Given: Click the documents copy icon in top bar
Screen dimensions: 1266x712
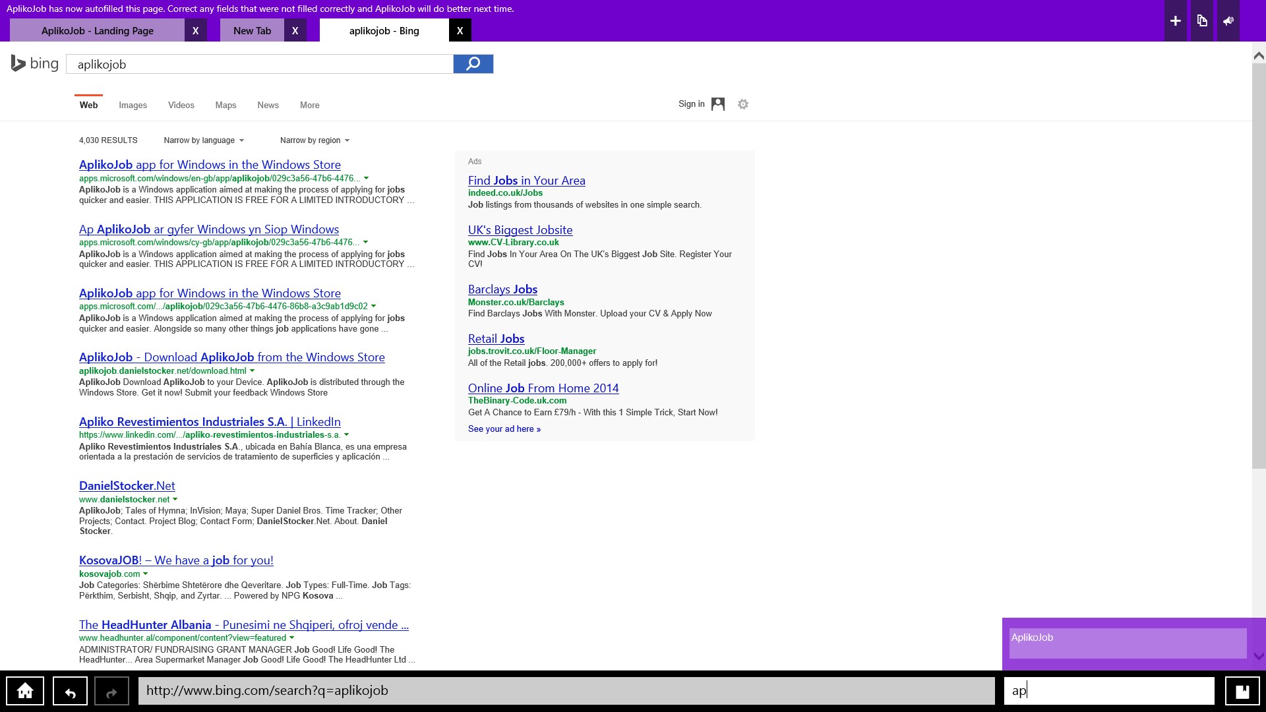Looking at the screenshot, I should click(x=1202, y=21).
